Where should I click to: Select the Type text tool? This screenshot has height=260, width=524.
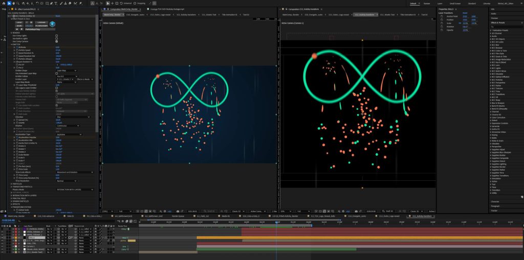[57, 3]
